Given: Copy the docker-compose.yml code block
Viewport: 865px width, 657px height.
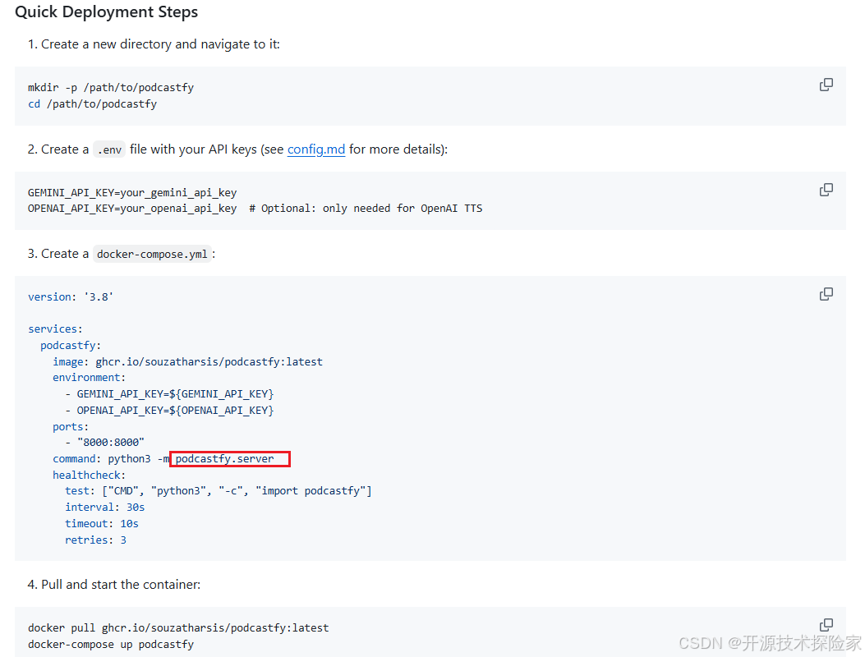Looking at the screenshot, I should tap(826, 294).
